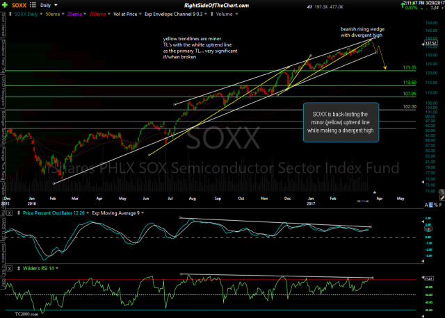Click the 477.0K volume value
The width and height of the screenshot is (445, 318).
pyautogui.click(x=336, y=7)
